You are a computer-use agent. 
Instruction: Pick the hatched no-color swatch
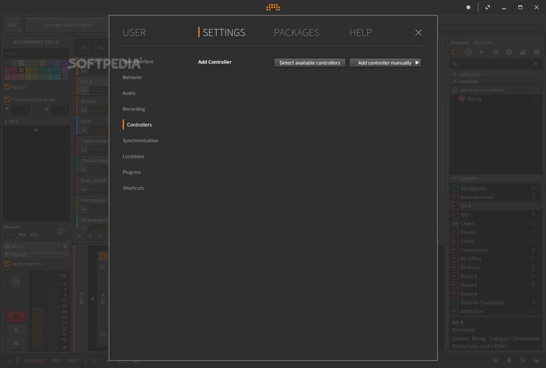(x=65, y=77)
